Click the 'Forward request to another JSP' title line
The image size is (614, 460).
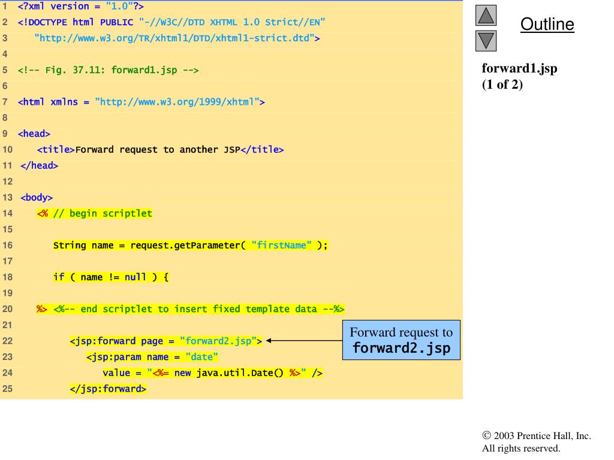click(x=161, y=150)
